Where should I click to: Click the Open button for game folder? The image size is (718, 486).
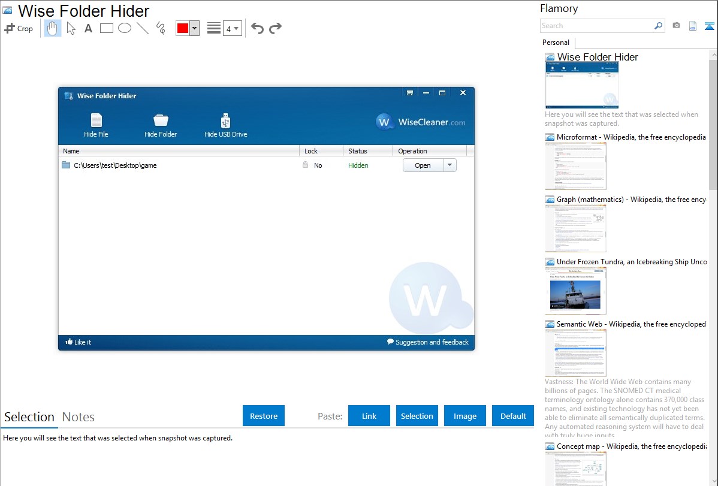pos(423,165)
